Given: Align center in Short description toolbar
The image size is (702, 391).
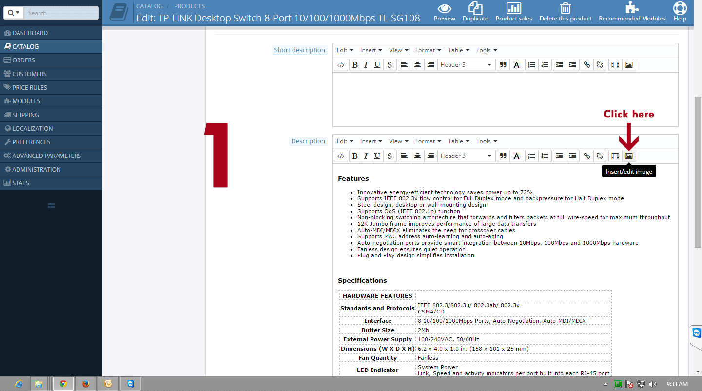Looking at the screenshot, I should 417,65.
